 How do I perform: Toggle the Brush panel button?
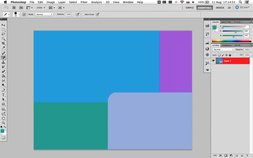(24, 14)
